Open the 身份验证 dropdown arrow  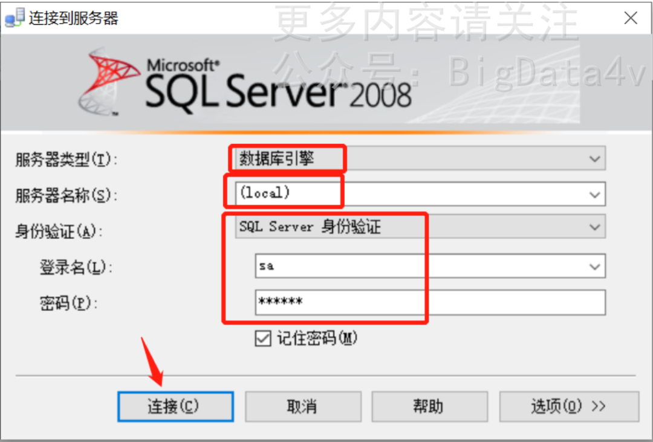coord(595,227)
